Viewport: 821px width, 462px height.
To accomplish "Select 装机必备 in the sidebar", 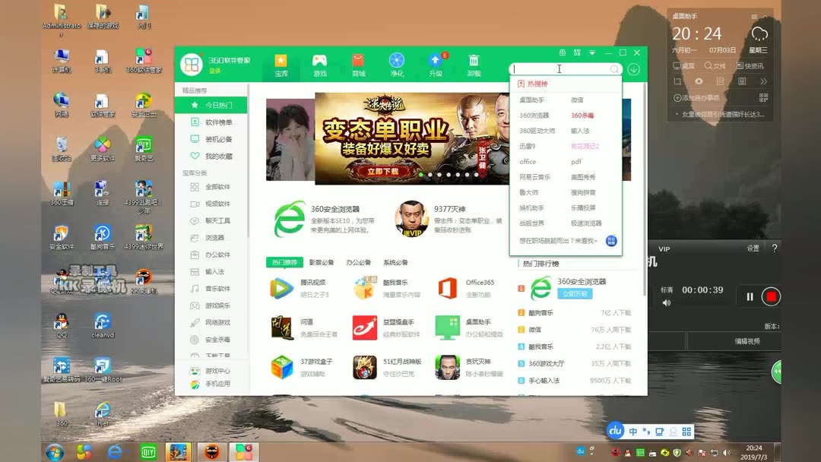I will click(x=211, y=139).
